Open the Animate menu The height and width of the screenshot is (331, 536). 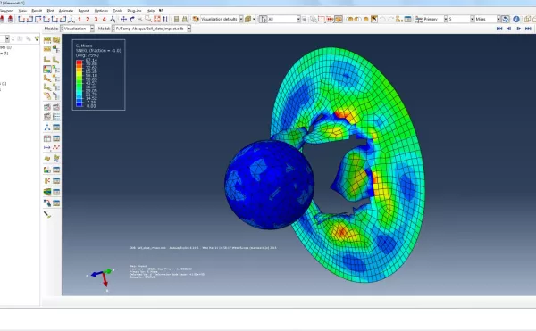pyautogui.click(x=66, y=11)
